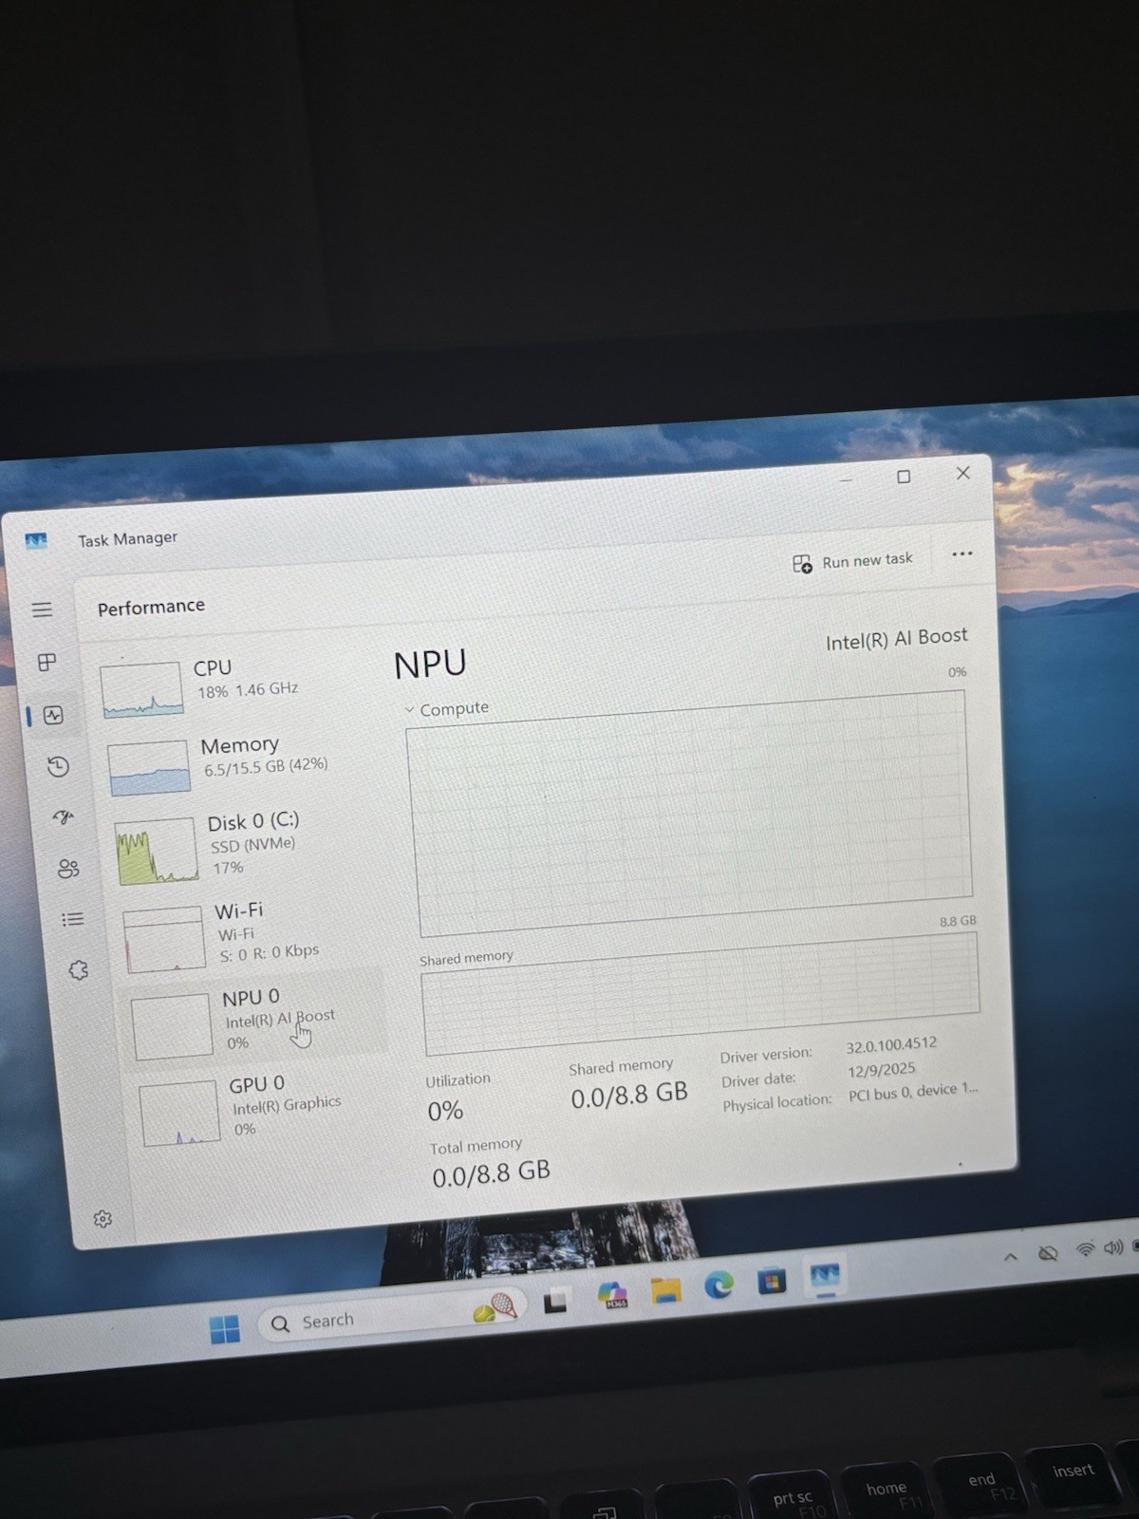Open the hamburger navigation menu
Screen dimensions: 1139x1519
click(x=42, y=609)
